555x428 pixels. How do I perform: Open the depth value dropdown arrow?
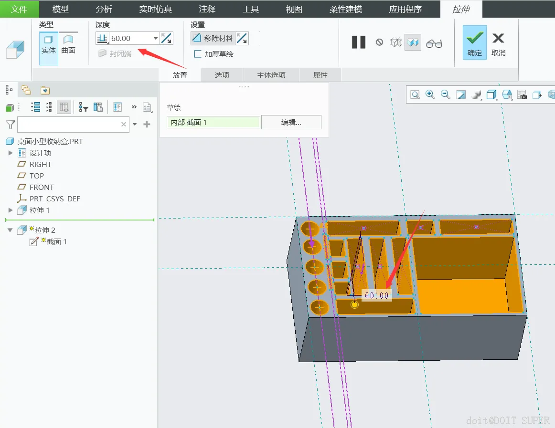click(156, 39)
